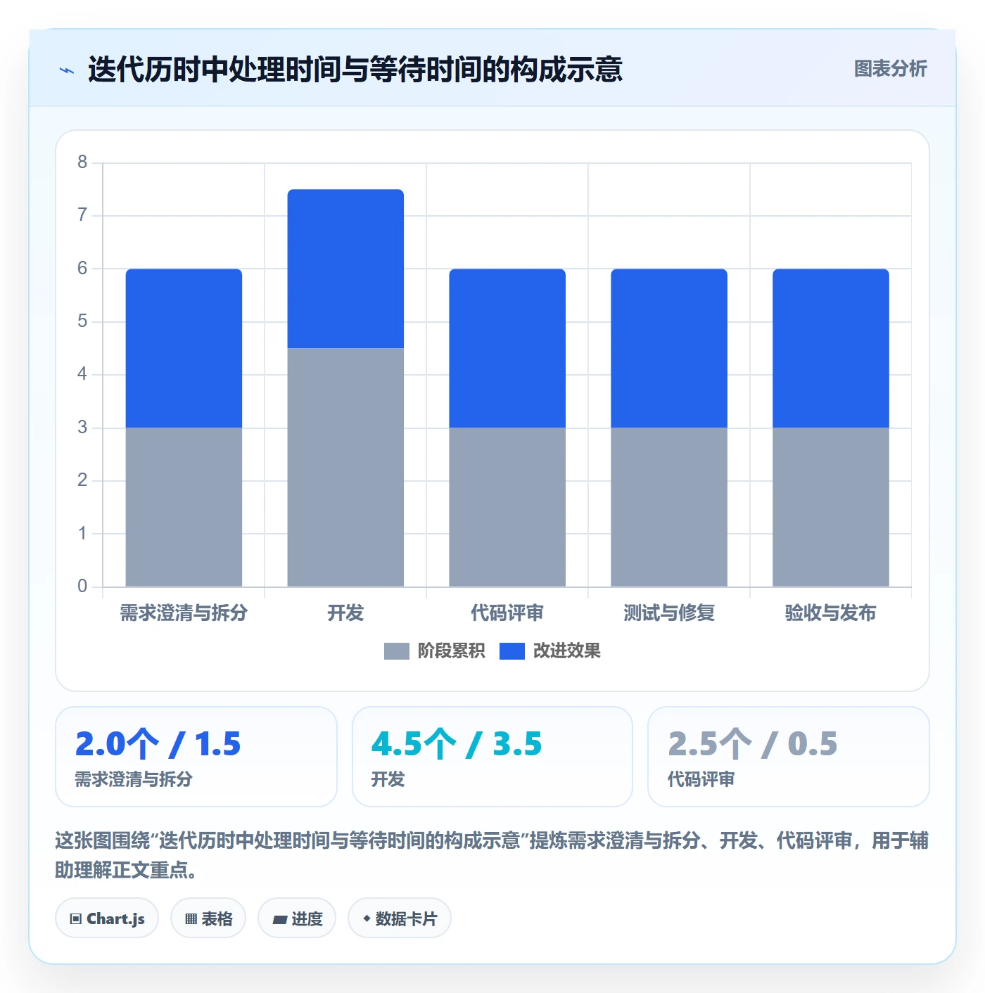The width and height of the screenshot is (985, 993).
Task: Click the blue segment of the 开发 bar
Action: pyautogui.click(x=345, y=269)
